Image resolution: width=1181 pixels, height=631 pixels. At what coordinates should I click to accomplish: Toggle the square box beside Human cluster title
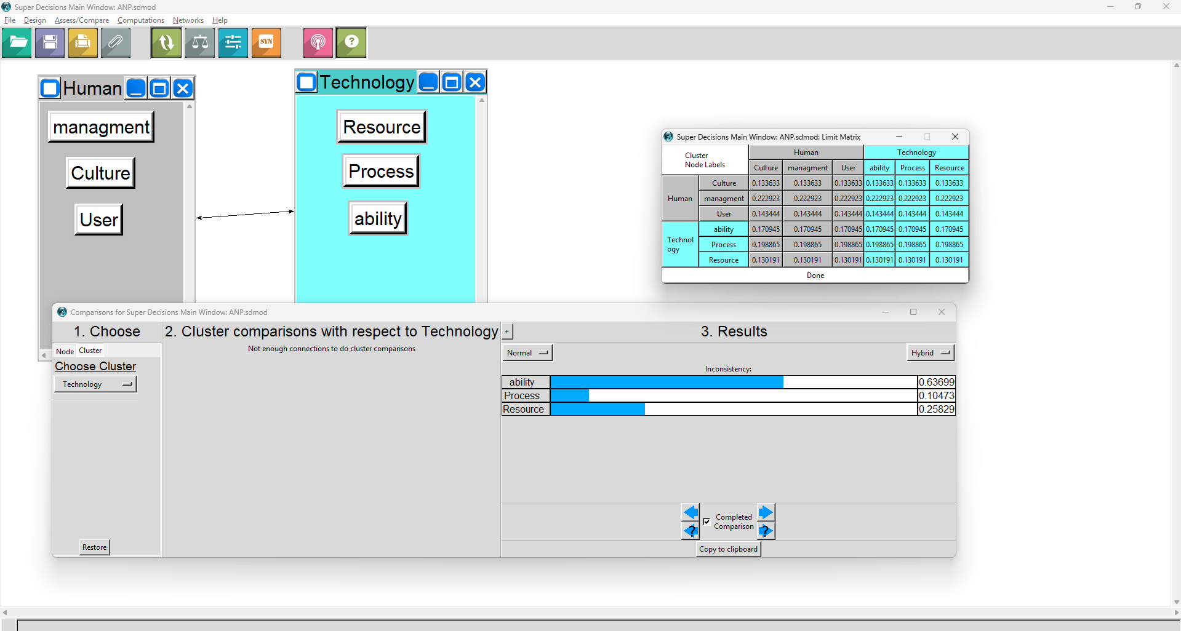(50, 89)
